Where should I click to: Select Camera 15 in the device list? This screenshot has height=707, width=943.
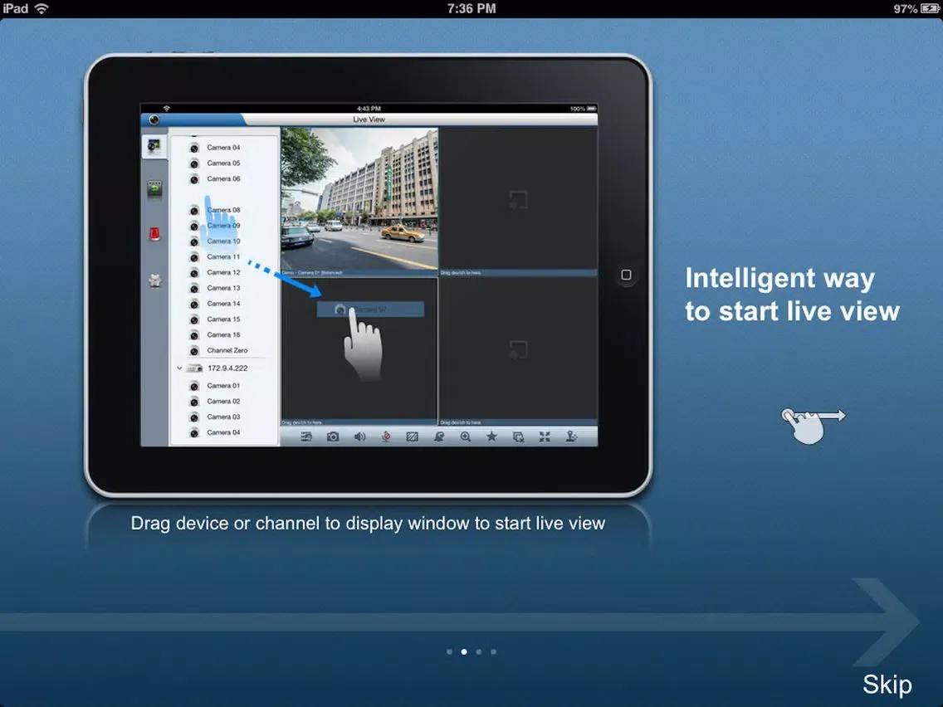224,319
